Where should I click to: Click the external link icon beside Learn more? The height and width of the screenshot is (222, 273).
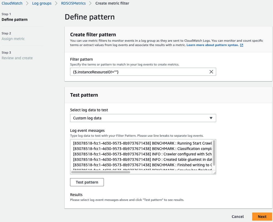pos(242,45)
